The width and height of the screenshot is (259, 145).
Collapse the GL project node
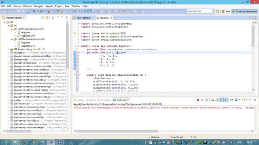[4, 22]
